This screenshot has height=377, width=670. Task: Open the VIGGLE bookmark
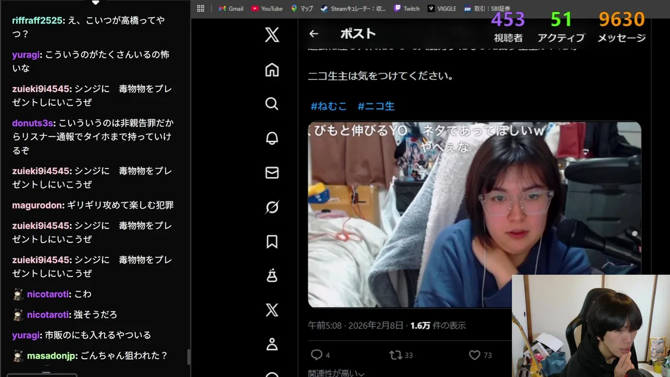tap(442, 8)
